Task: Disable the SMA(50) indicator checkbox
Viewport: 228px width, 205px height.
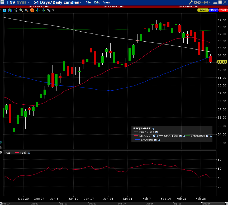Action: pyautogui.click(x=156, y=140)
